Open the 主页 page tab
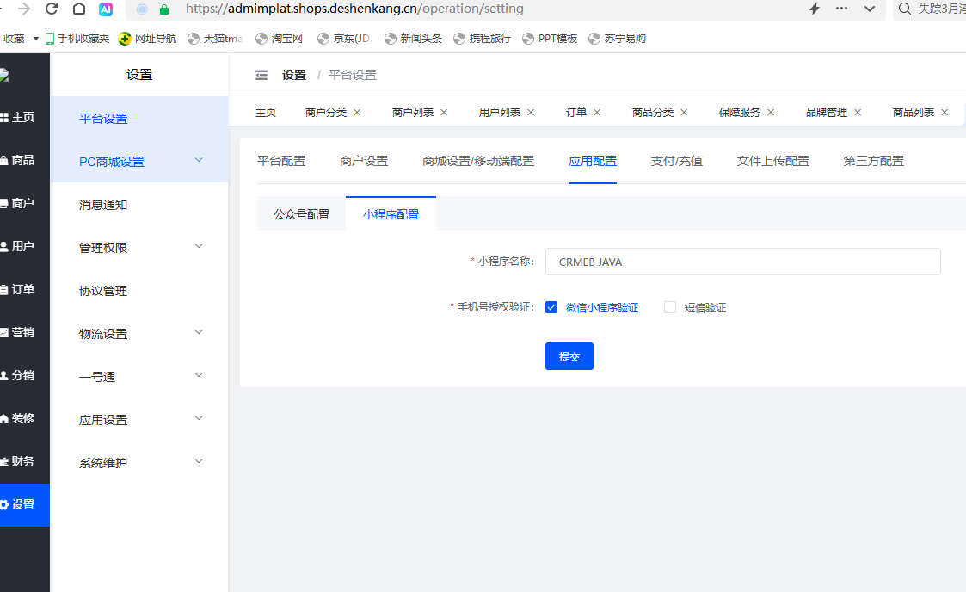The image size is (966, 592). pyautogui.click(x=266, y=112)
